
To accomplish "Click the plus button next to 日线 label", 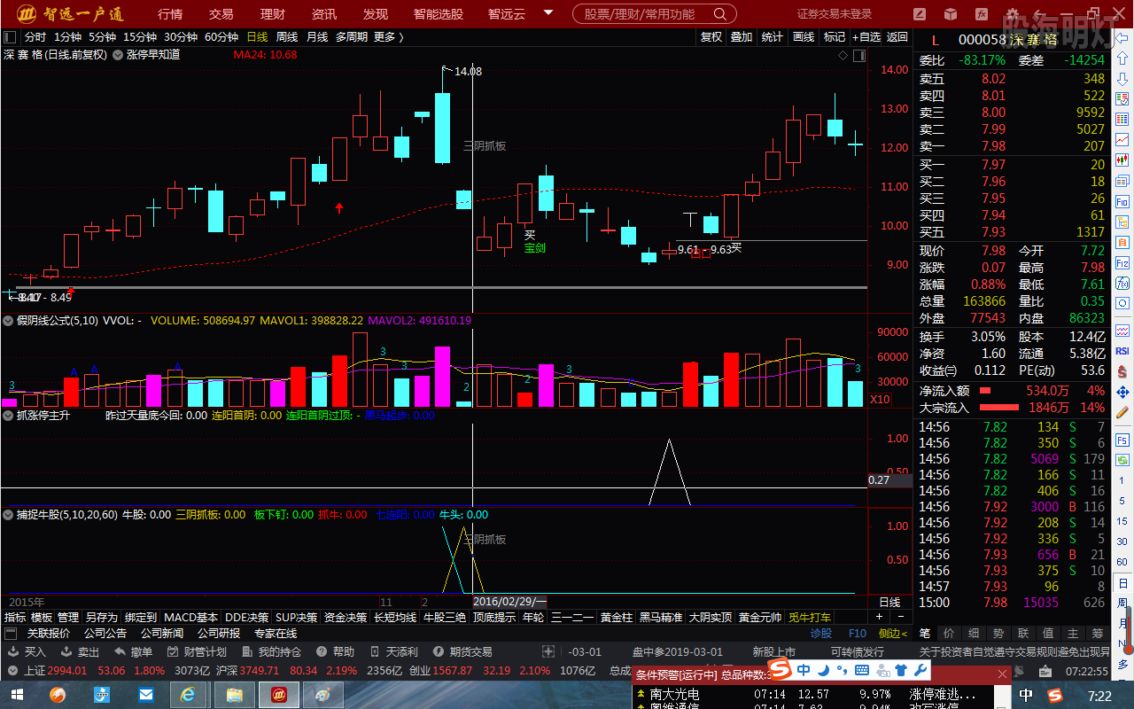I will click(x=880, y=617).
